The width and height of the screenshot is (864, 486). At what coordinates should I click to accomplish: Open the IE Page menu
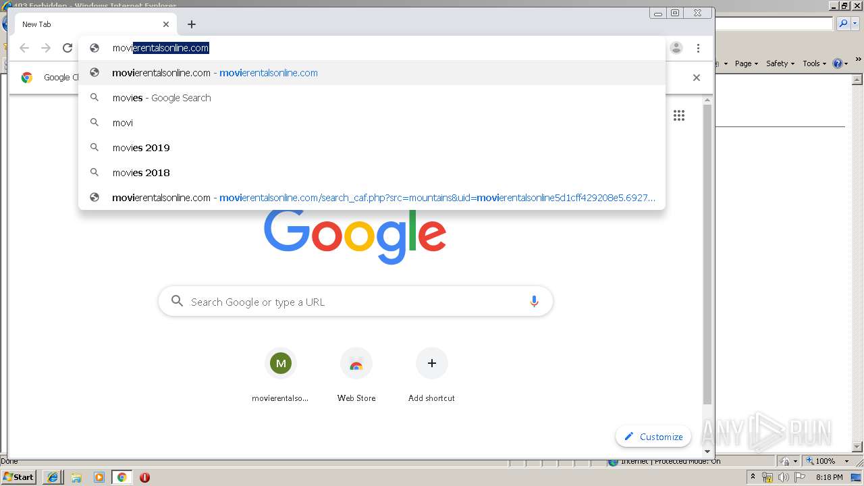coord(746,63)
